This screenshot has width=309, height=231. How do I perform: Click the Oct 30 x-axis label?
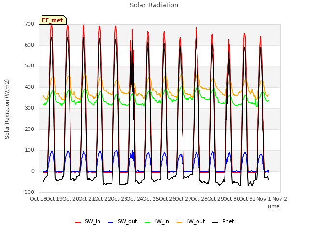click(x=232, y=199)
